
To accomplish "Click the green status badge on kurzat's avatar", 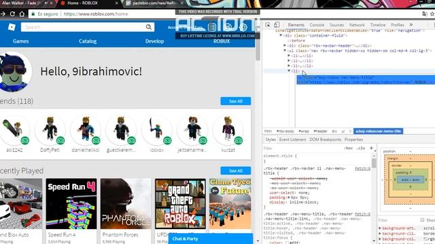I will [x=239, y=140].
